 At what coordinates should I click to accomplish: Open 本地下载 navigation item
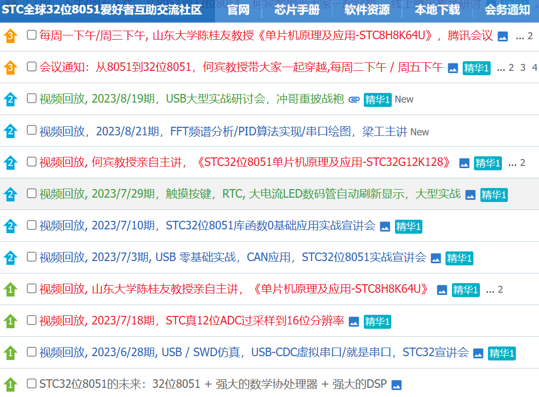[x=437, y=10]
